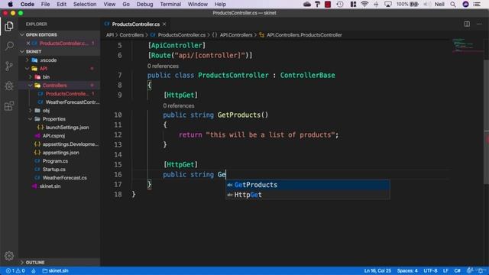Open skinet.sln file in explorer

click(x=50, y=186)
